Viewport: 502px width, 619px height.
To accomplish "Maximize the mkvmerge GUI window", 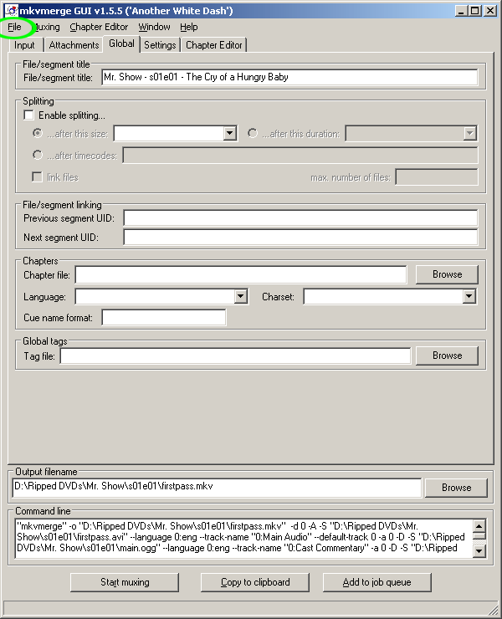I will click(x=475, y=11).
